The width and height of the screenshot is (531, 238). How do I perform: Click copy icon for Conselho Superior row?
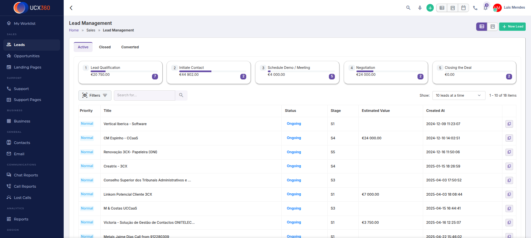509,180
